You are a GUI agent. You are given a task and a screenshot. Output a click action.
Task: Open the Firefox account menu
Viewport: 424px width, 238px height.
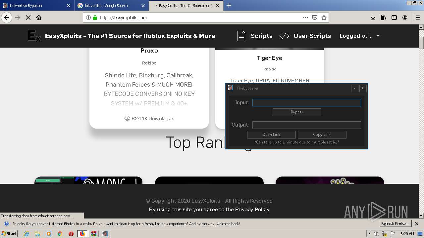click(405, 18)
